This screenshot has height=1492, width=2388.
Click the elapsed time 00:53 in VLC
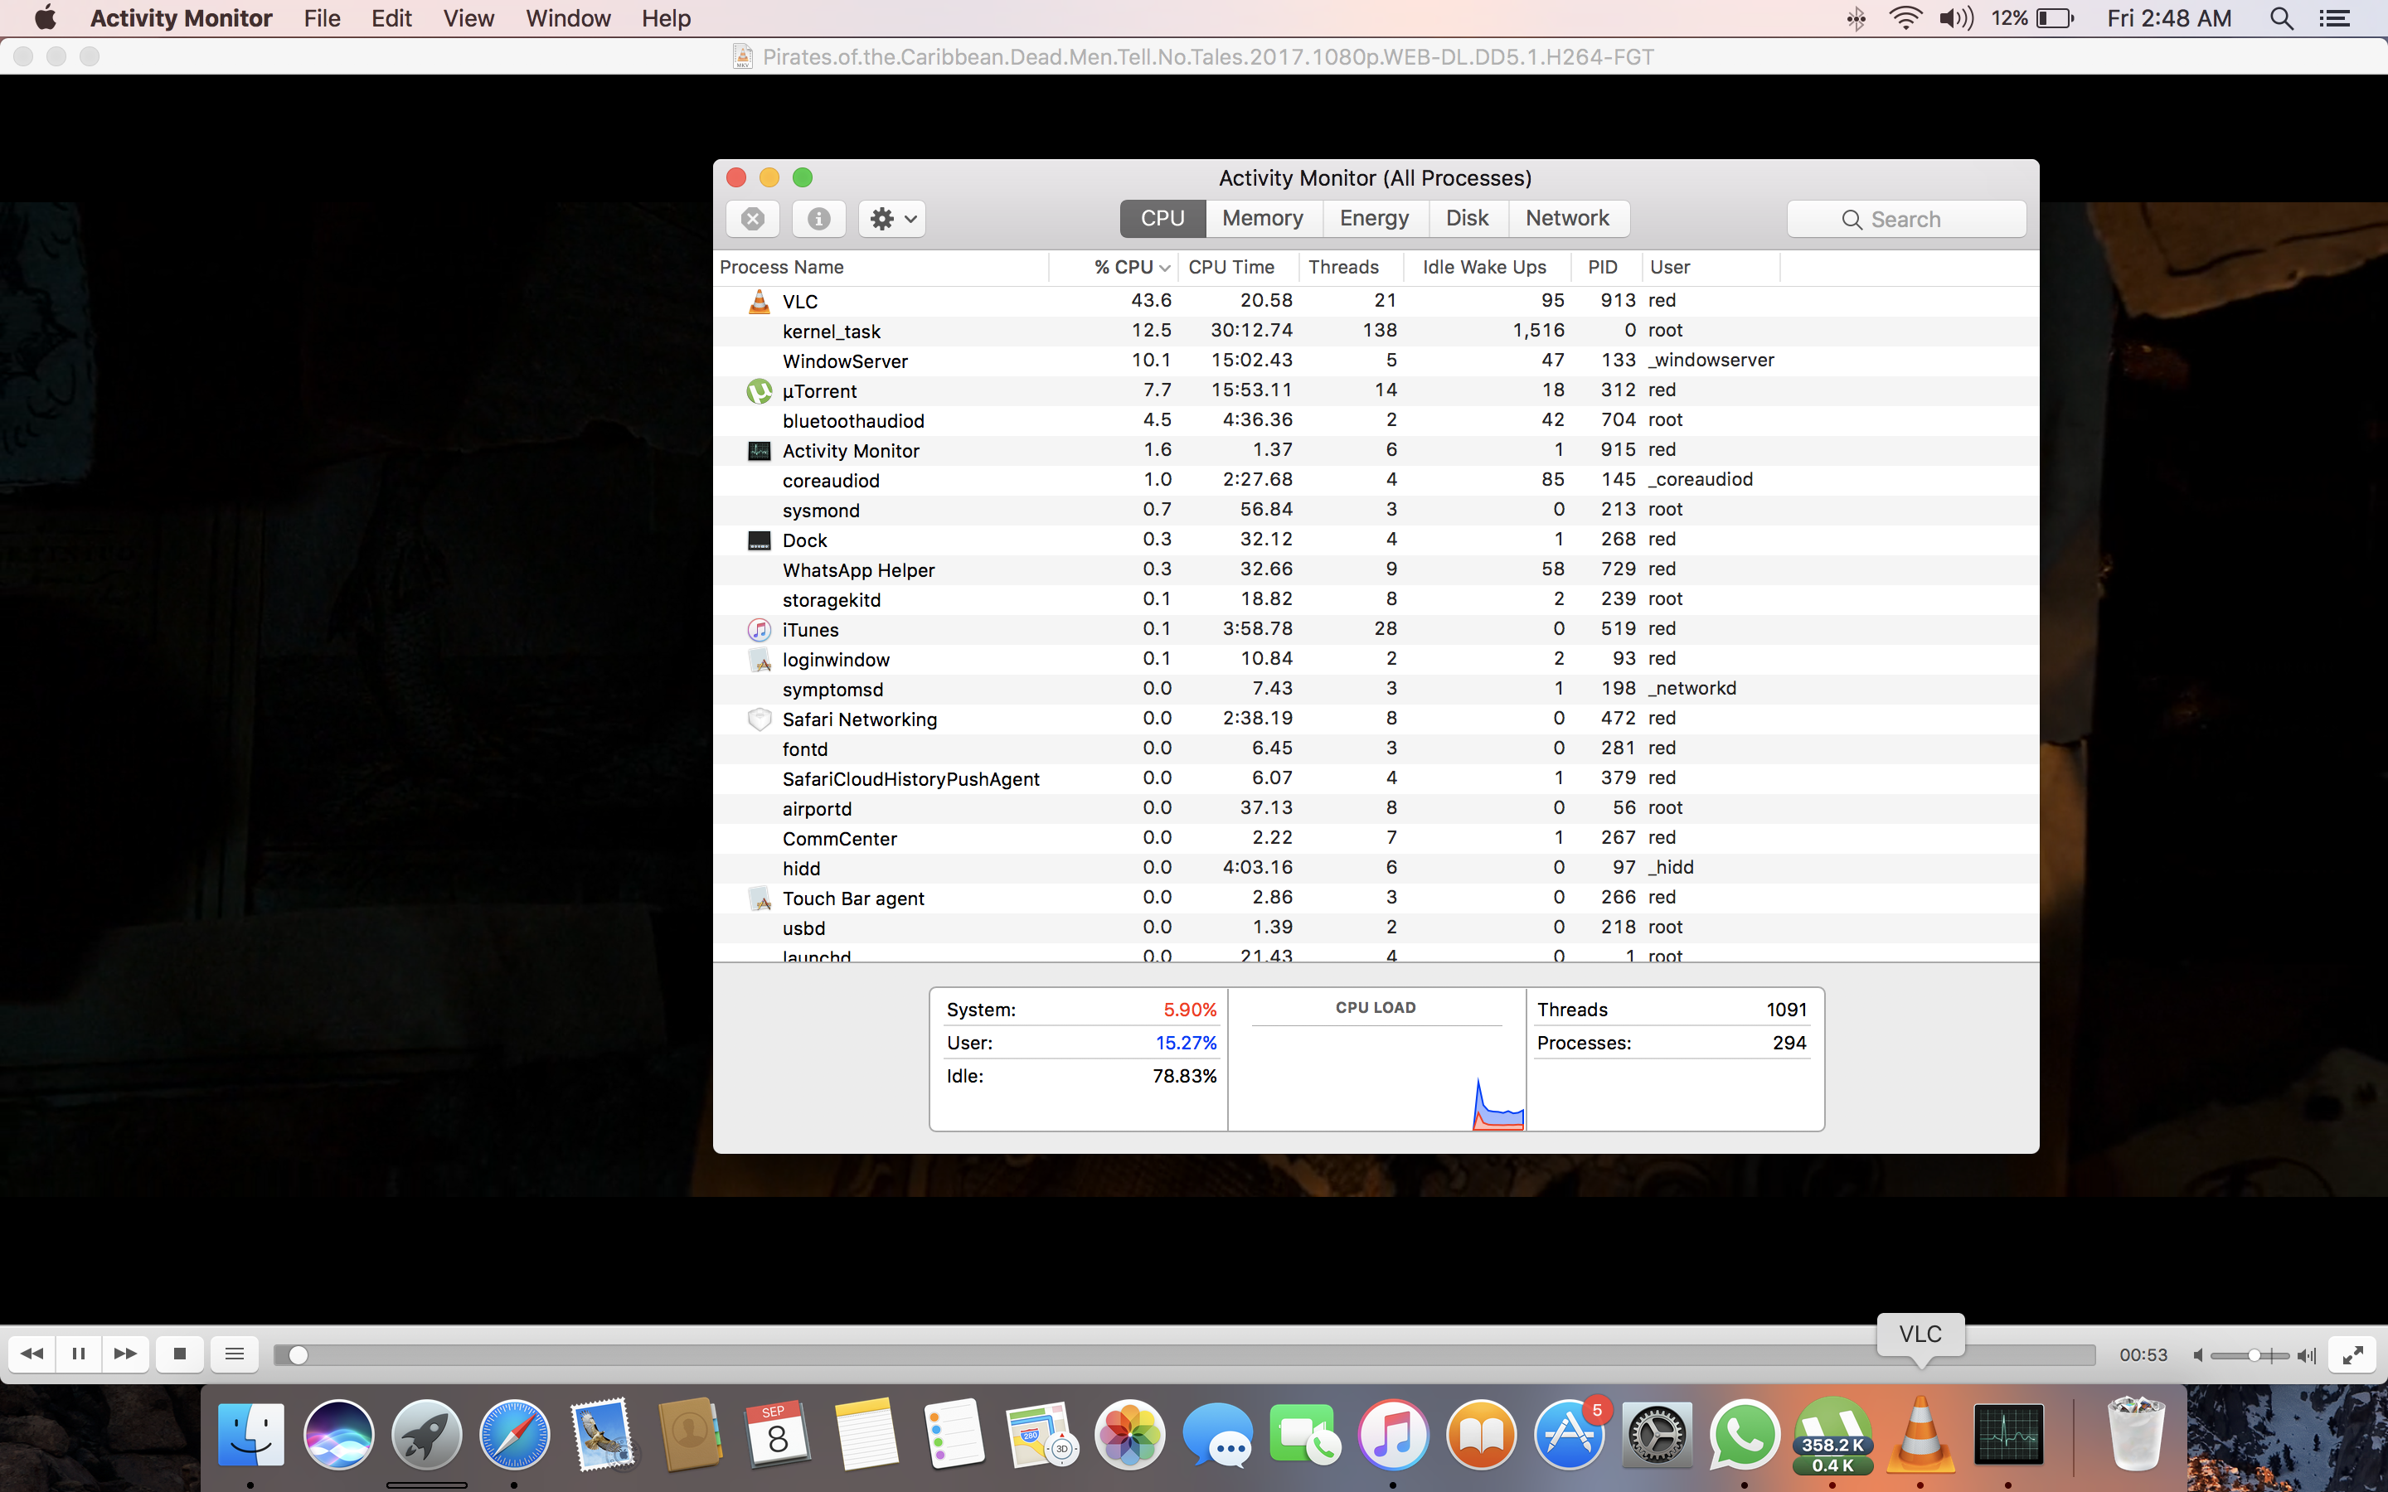[x=2143, y=1355]
